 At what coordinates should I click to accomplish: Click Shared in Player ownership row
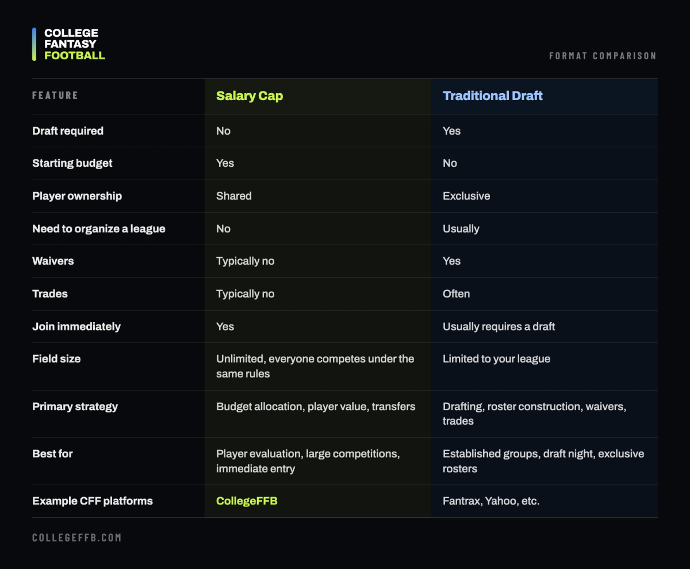click(234, 196)
